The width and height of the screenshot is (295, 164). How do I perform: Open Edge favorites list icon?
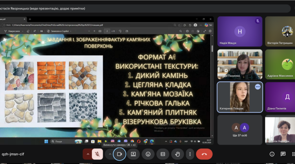pyautogui.click(x=185, y=25)
